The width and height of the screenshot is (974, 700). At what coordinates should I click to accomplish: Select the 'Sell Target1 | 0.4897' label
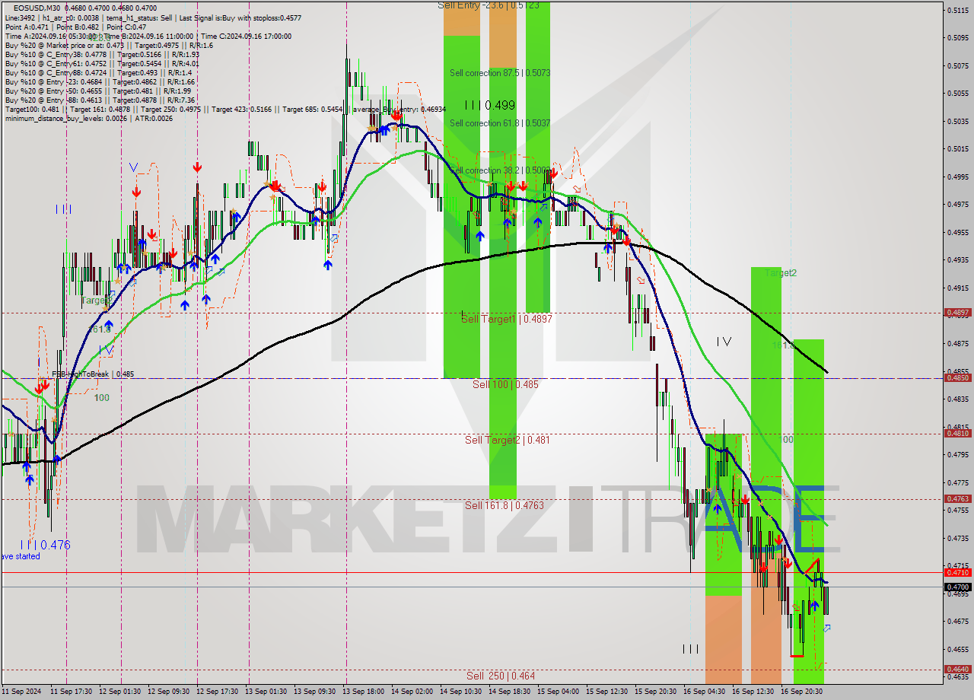[x=507, y=320]
